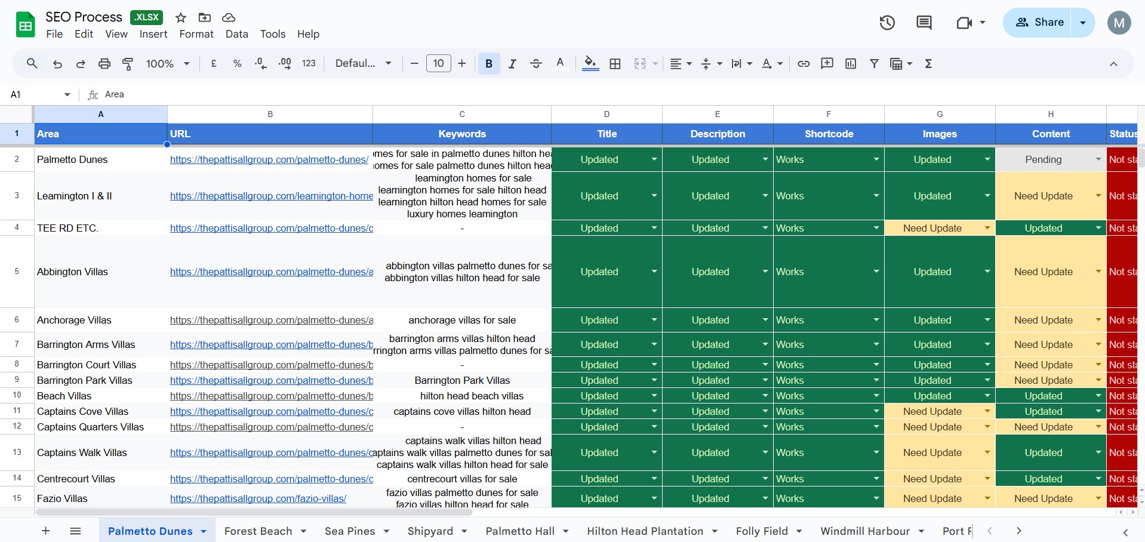Toggle strikethrough formatting button
Screen dimensions: 1145x542
click(x=535, y=64)
